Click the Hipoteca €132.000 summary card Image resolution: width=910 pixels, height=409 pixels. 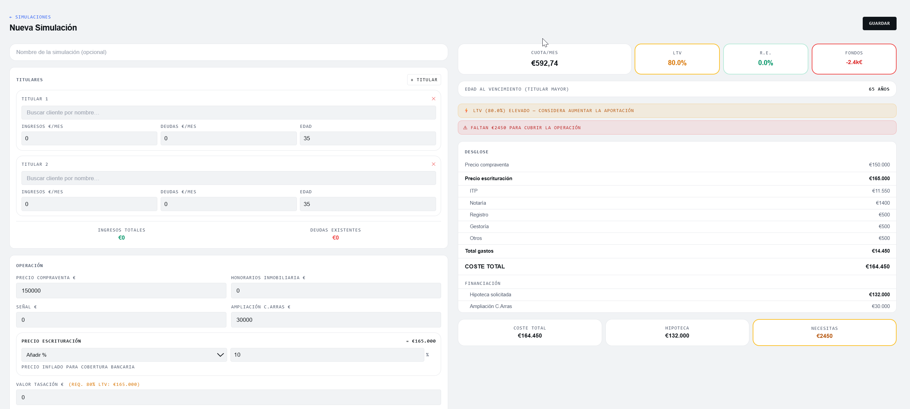(x=677, y=333)
